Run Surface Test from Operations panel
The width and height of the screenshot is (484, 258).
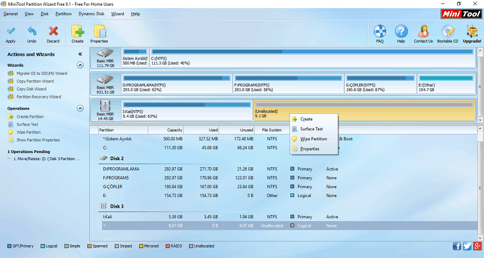pos(27,124)
